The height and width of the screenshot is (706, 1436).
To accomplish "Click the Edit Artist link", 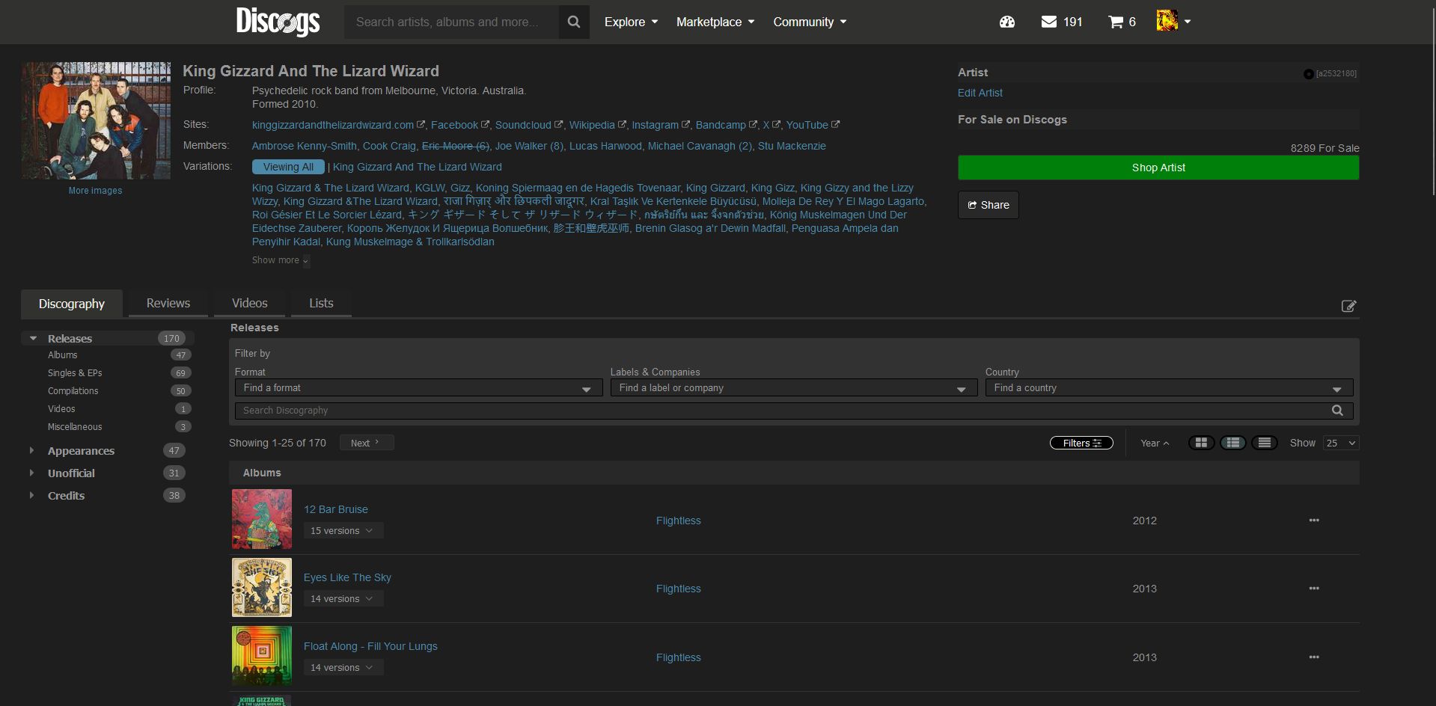I will click(x=980, y=93).
